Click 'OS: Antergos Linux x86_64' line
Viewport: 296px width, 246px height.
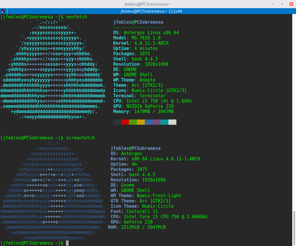146,33
